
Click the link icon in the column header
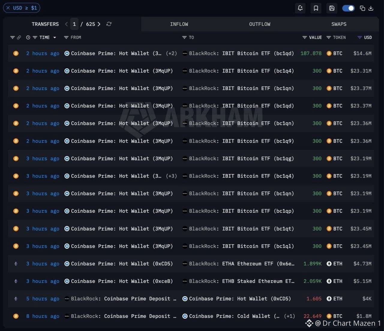tap(19, 38)
